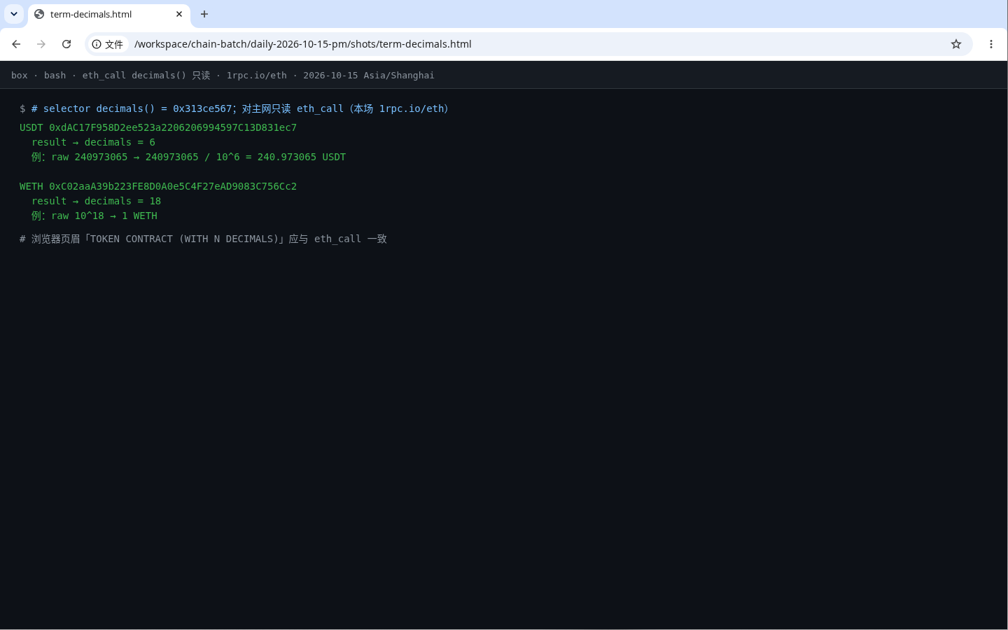Click the forward navigation arrow
This screenshot has height=630, width=1008.
41,44
